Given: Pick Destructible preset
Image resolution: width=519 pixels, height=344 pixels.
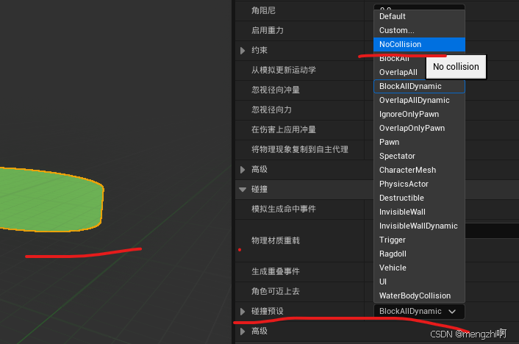Looking at the screenshot, I should pos(419,198).
